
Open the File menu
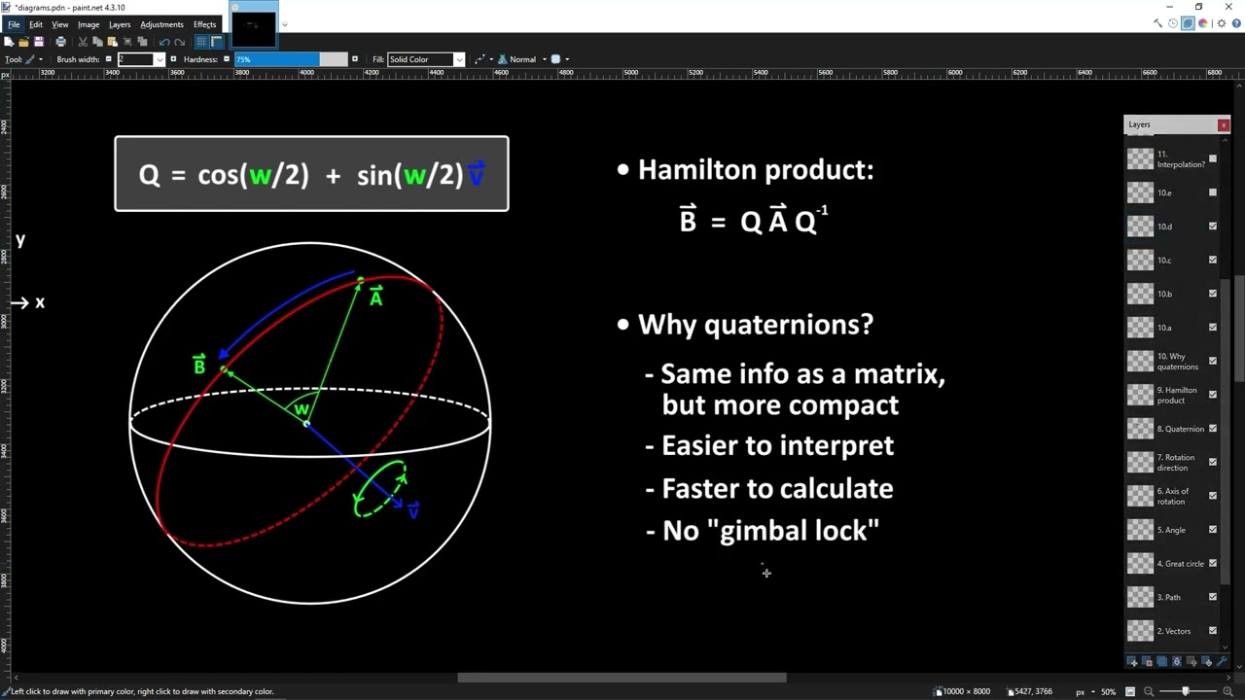(14, 24)
